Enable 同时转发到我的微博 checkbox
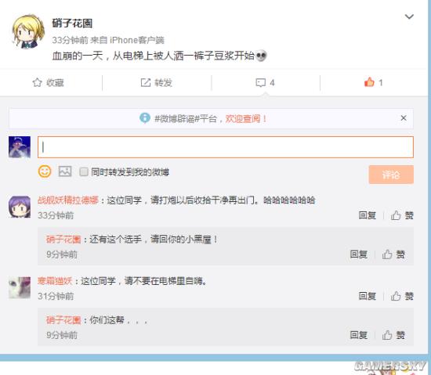This screenshot has width=431, height=375. (84, 172)
